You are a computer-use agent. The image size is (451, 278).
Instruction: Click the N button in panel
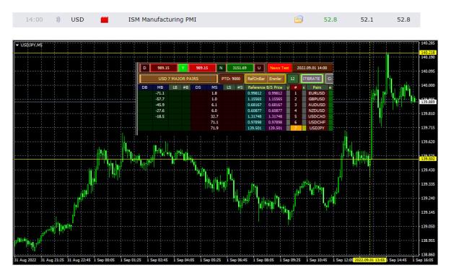point(221,68)
